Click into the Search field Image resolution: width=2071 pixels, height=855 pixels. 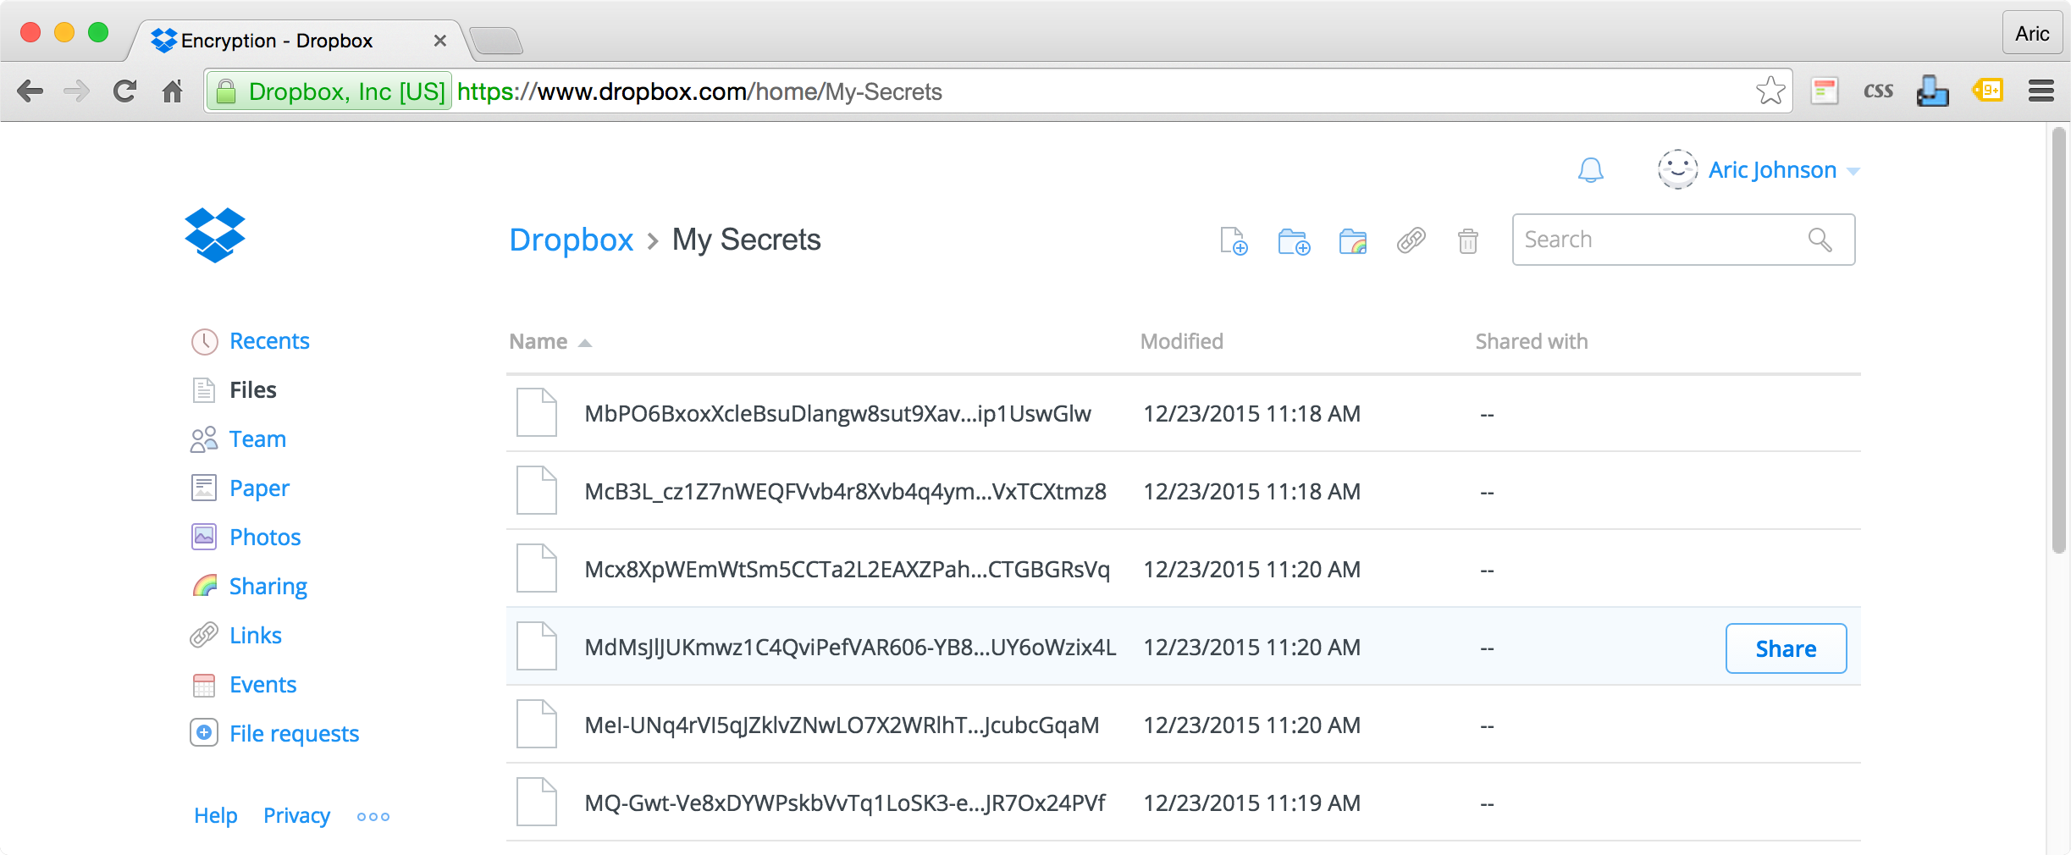pos(1660,240)
